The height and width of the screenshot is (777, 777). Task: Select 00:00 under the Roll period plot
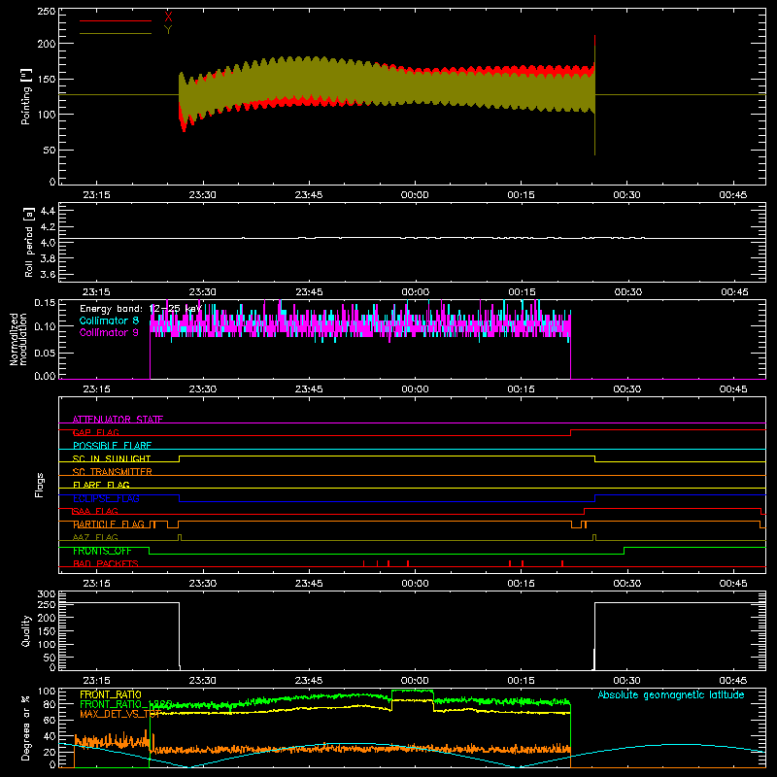(x=416, y=292)
